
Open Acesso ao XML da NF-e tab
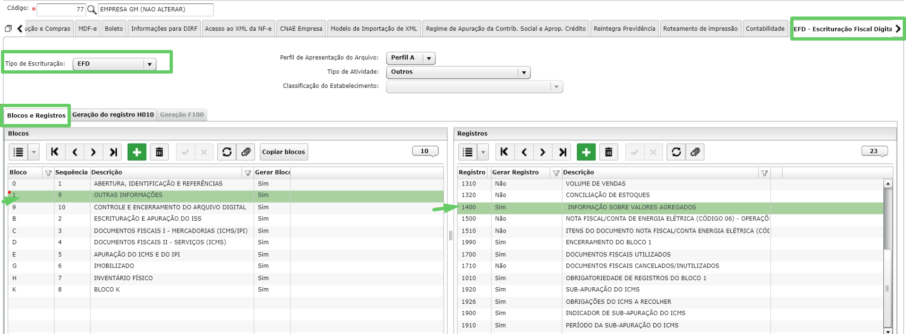tap(238, 29)
